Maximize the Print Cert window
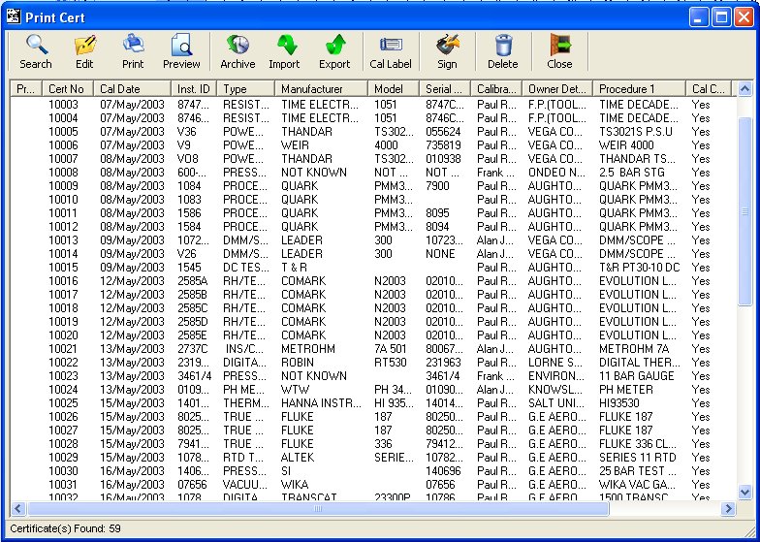760x542 pixels. click(x=721, y=16)
